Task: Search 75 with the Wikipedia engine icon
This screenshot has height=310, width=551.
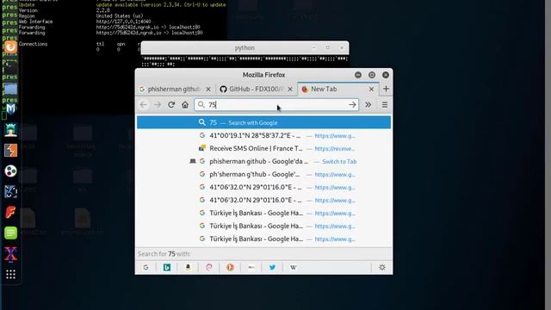Action: [x=294, y=268]
